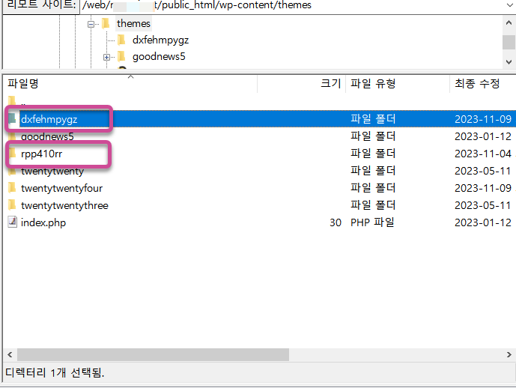Screen dimensions: 516x388
Task: Click the index.php PHP file icon
Action: 12,222
